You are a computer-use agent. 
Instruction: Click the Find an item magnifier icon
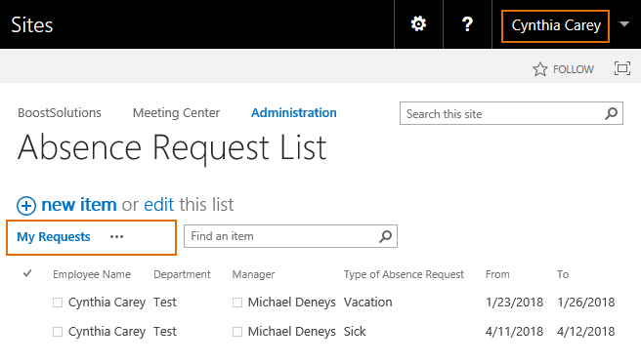pyautogui.click(x=386, y=236)
